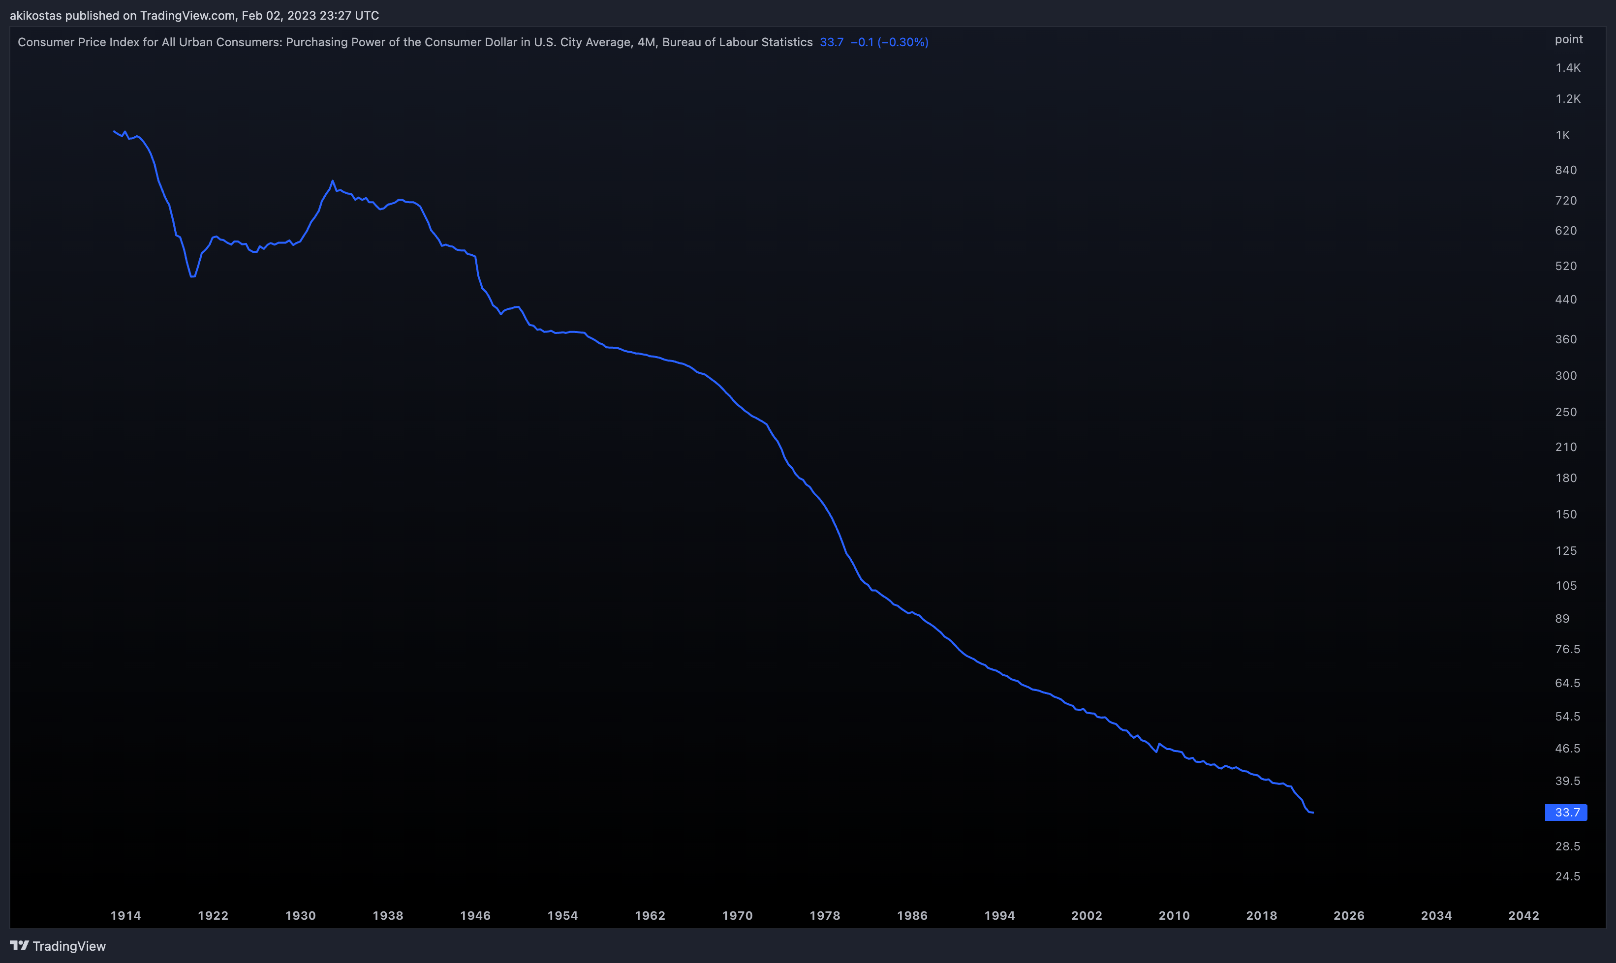1616x963 pixels.
Task: Click the 2010 time axis label
Action: point(1175,916)
